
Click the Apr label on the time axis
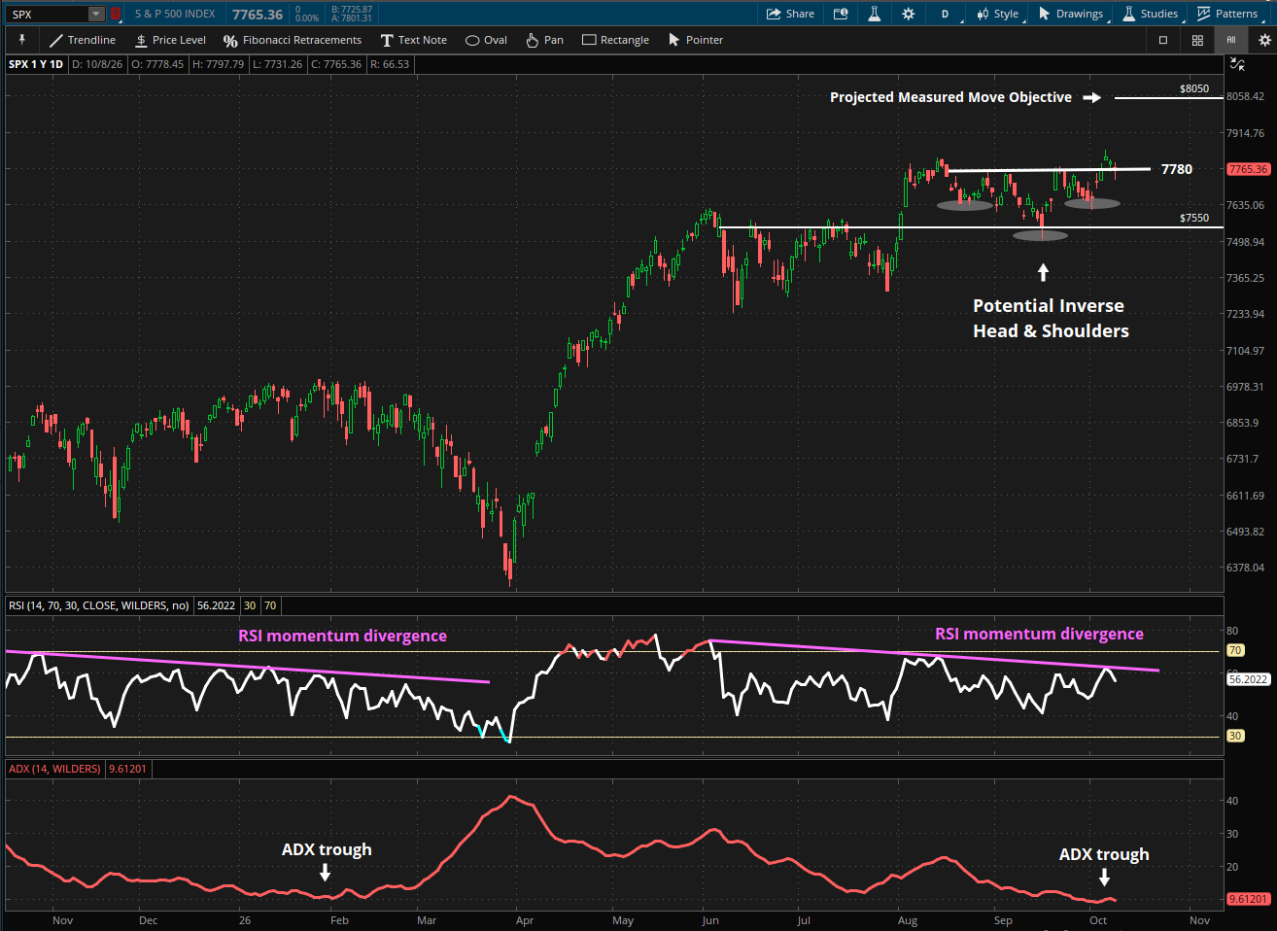tap(525, 920)
